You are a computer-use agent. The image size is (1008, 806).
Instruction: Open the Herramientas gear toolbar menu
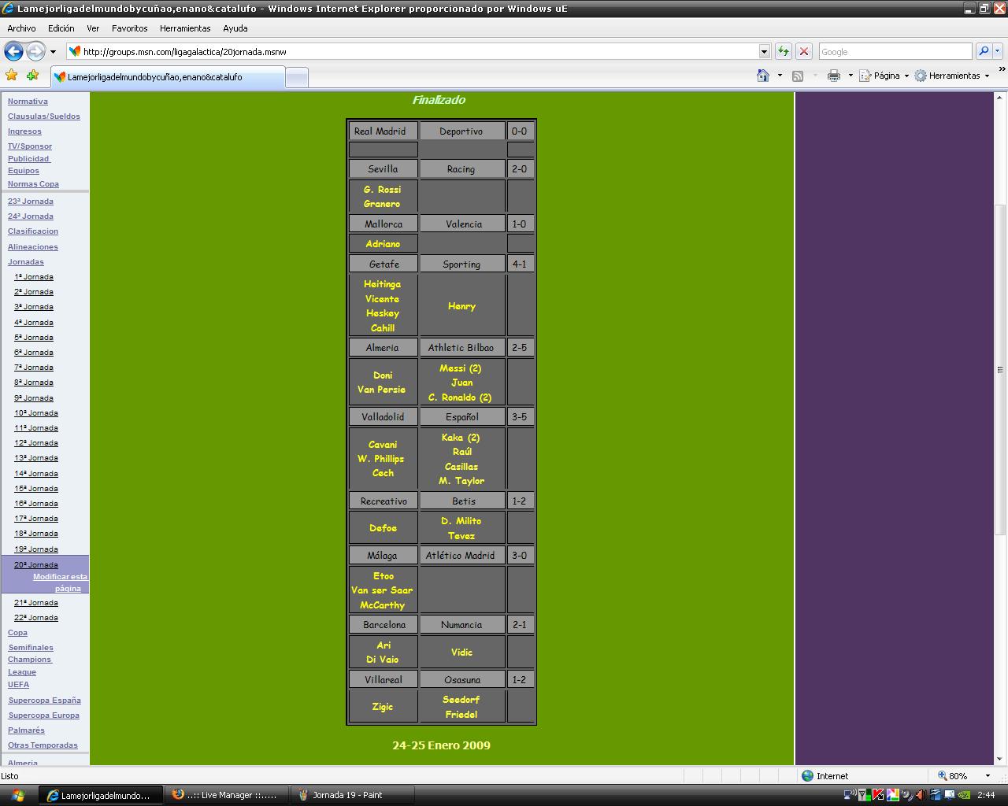(x=952, y=76)
